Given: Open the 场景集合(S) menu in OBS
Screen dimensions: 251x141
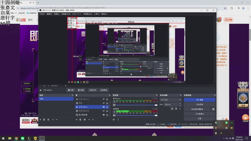Looking at the screenshot, I should point(88,14).
